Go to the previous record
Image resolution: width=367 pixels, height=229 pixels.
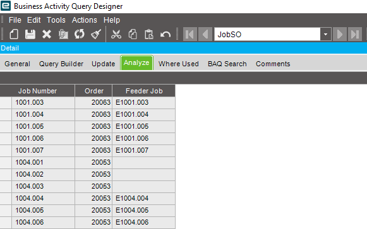tap(205, 34)
